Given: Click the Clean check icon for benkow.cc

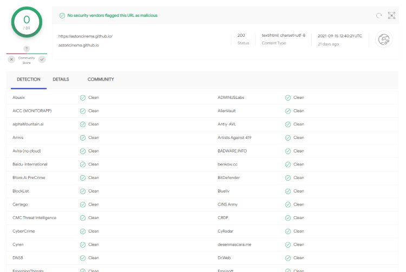Looking at the screenshot, I should (x=288, y=164).
